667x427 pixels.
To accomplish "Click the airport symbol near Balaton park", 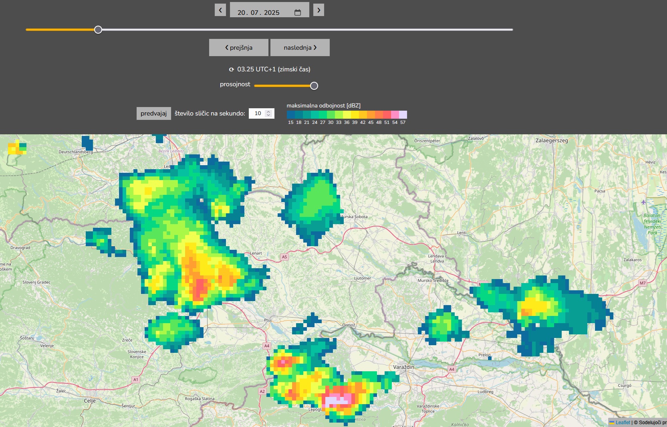I will click(x=643, y=202).
